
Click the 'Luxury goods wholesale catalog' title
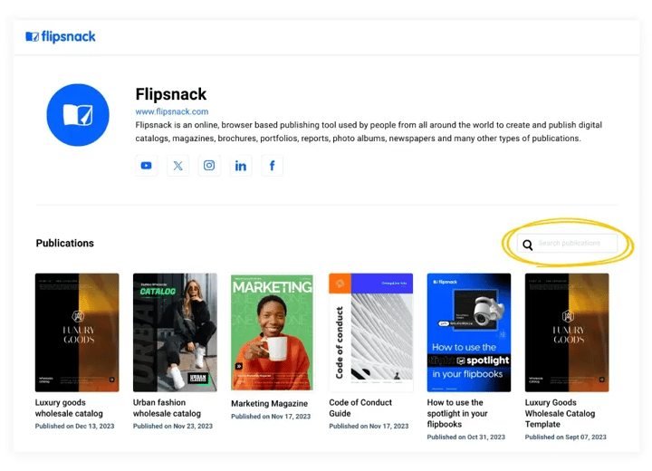click(x=69, y=408)
